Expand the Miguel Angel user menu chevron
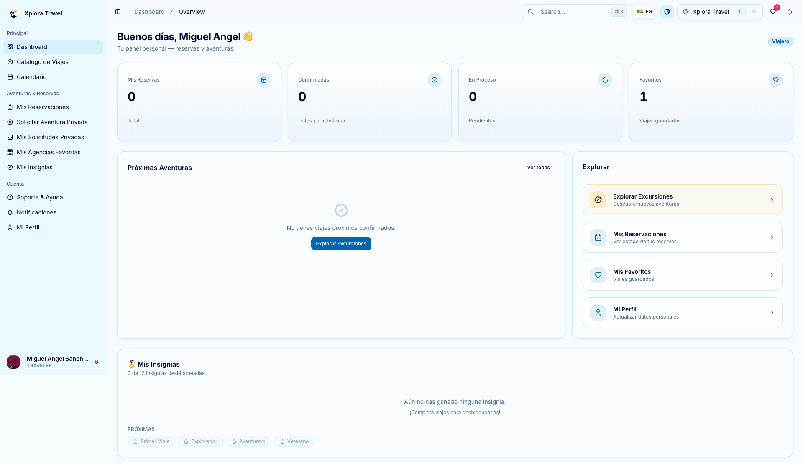803x464 pixels. pos(97,362)
